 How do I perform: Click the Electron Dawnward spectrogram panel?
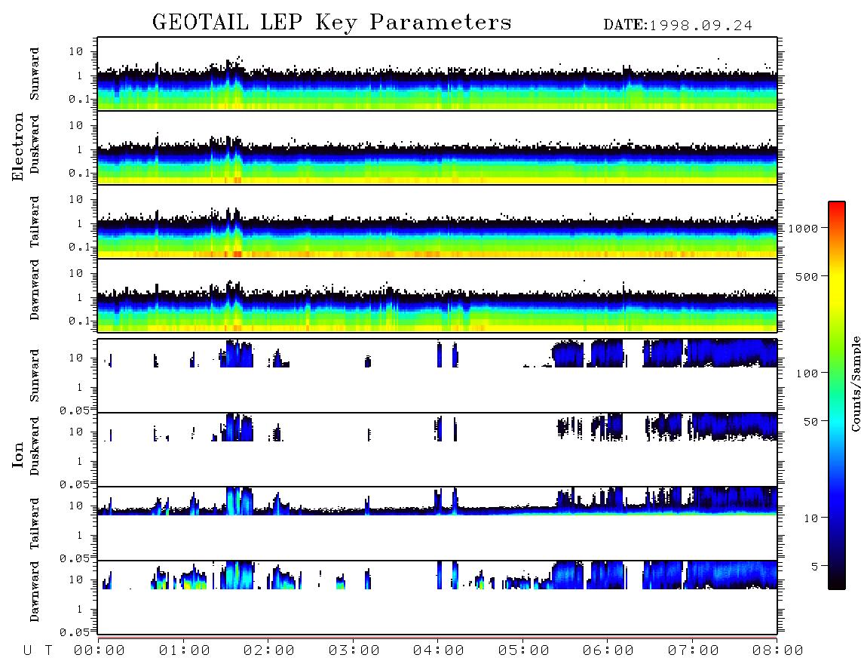pyautogui.click(x=437, y=295)
